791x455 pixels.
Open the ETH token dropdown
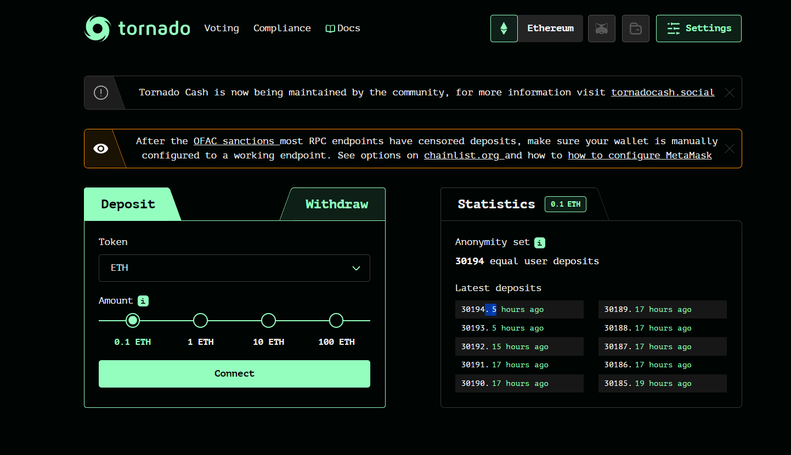[x=234, y=268]
